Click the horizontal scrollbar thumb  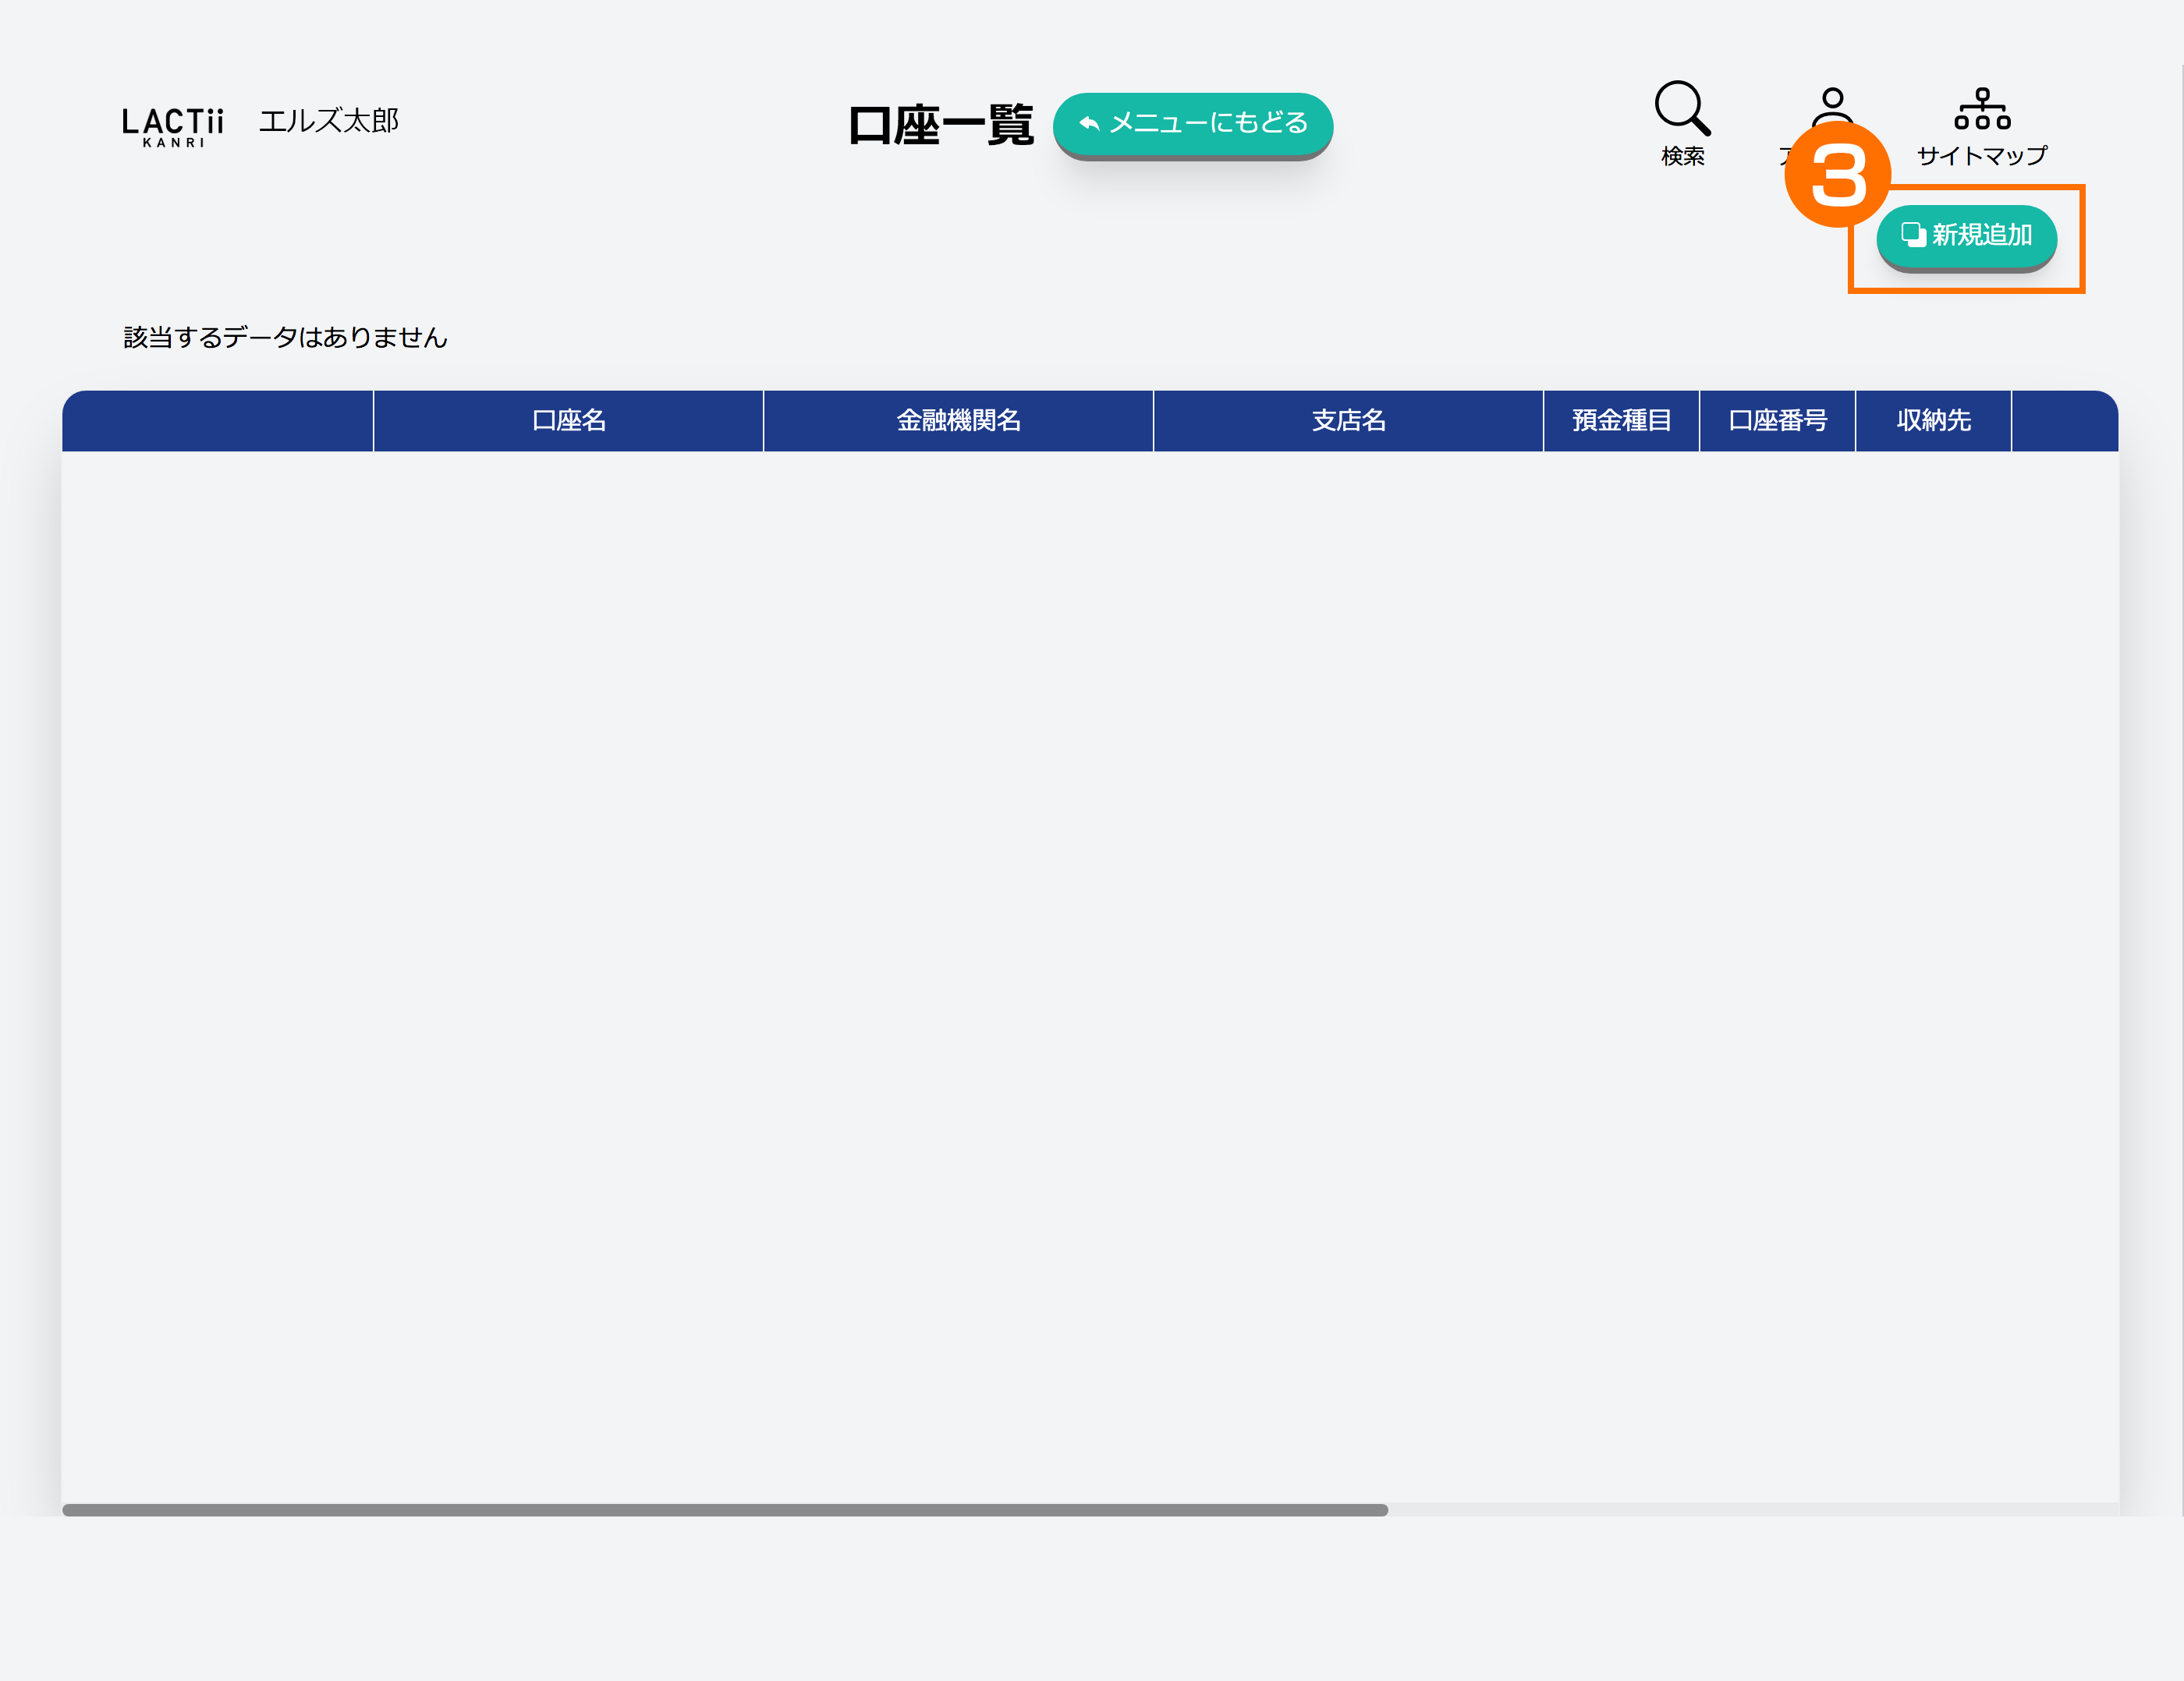coord(724,1509)
